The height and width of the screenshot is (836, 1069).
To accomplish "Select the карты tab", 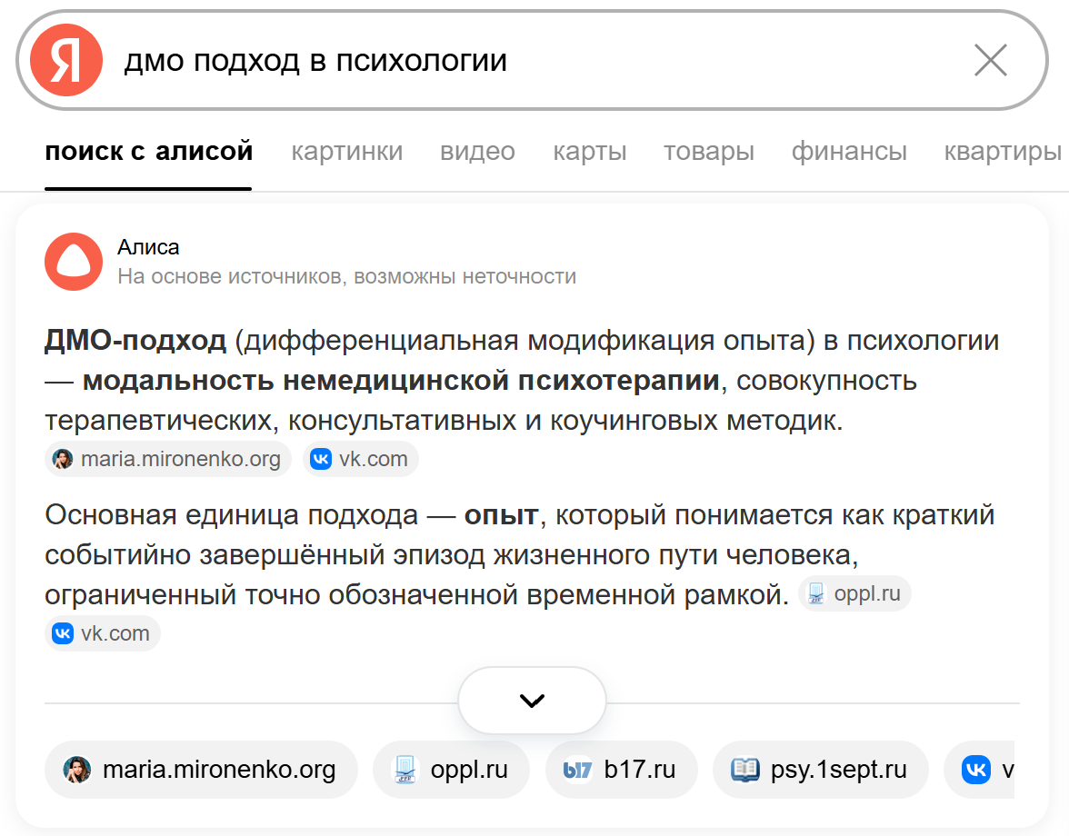I will tap(589, 152).
